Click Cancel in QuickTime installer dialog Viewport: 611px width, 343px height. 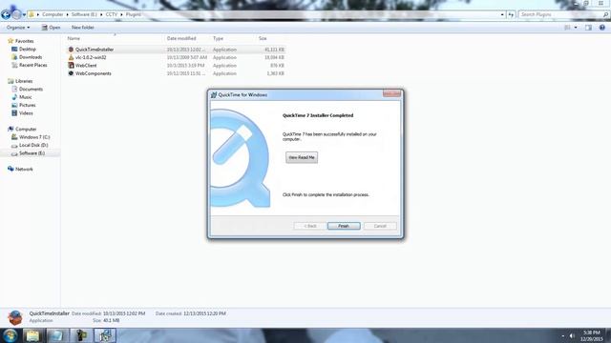click(x=380, y=226)
